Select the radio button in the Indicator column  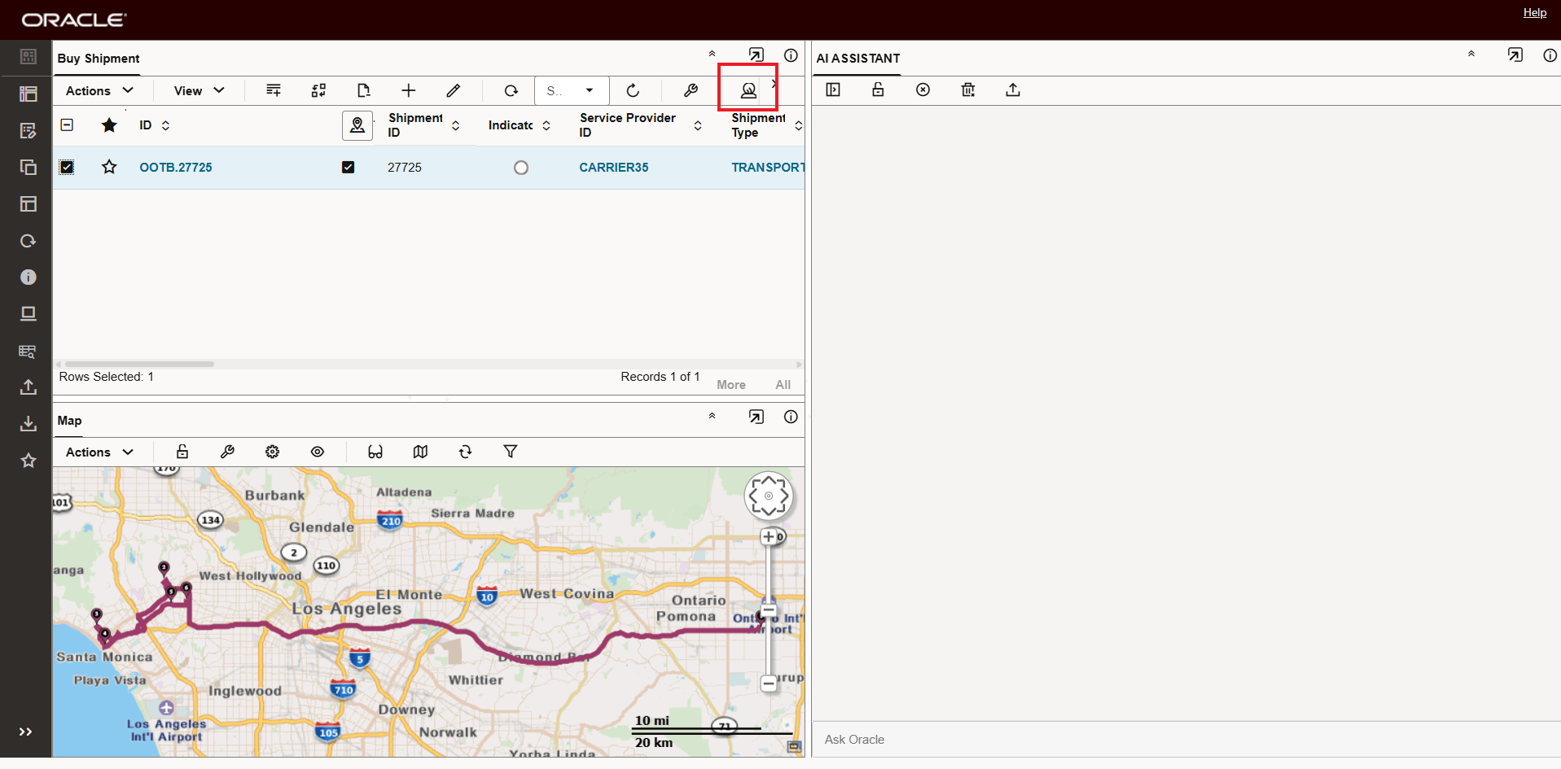pyautogui.click(x=521, y=167)
